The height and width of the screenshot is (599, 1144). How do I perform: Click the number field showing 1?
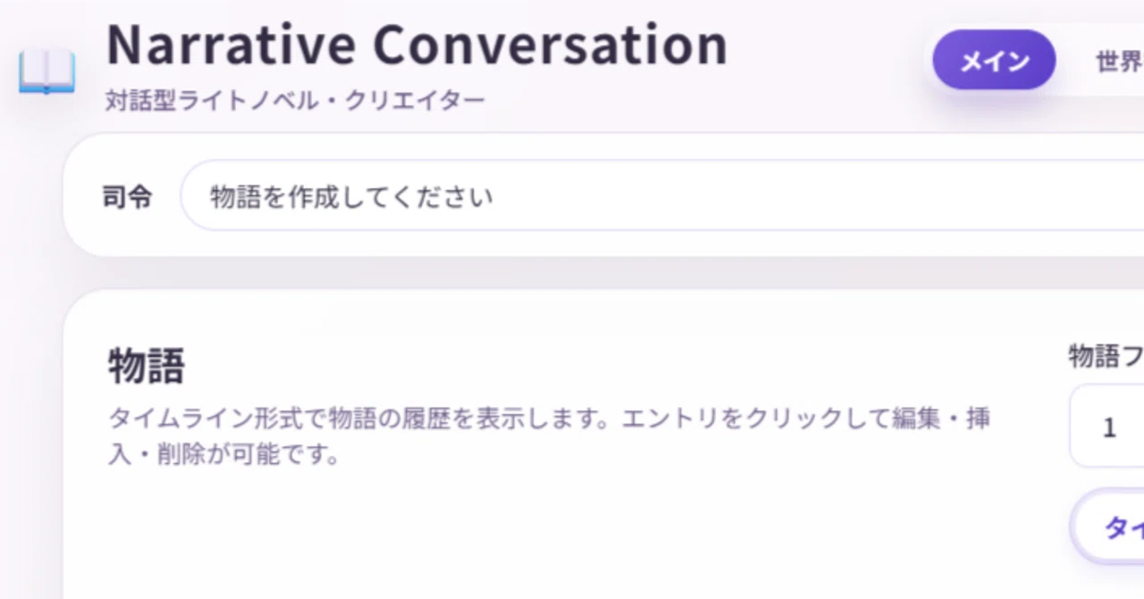point(1106,426)
